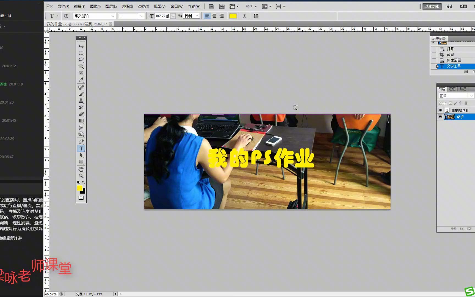
Task: Add a layer style via fx
Action: pos(462,229)
